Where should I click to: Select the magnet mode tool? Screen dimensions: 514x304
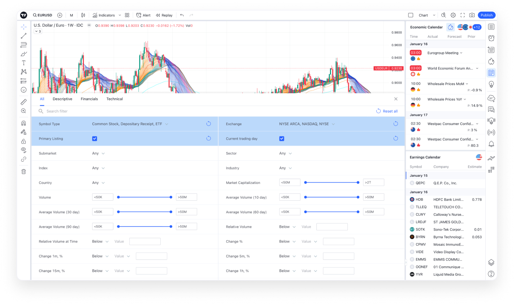tap(23, 123)
